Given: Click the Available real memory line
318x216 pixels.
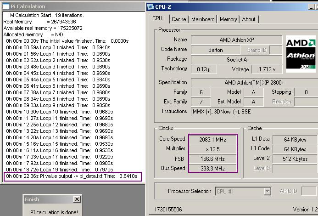Looking at the screenshot, I should (43, 28).
